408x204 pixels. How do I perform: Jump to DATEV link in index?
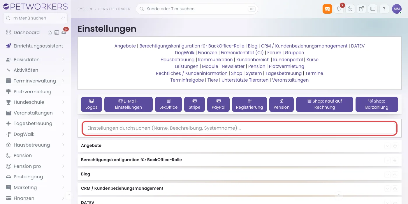point(358,46)
